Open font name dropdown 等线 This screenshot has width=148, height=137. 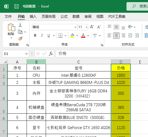click(x=75, y=27)
